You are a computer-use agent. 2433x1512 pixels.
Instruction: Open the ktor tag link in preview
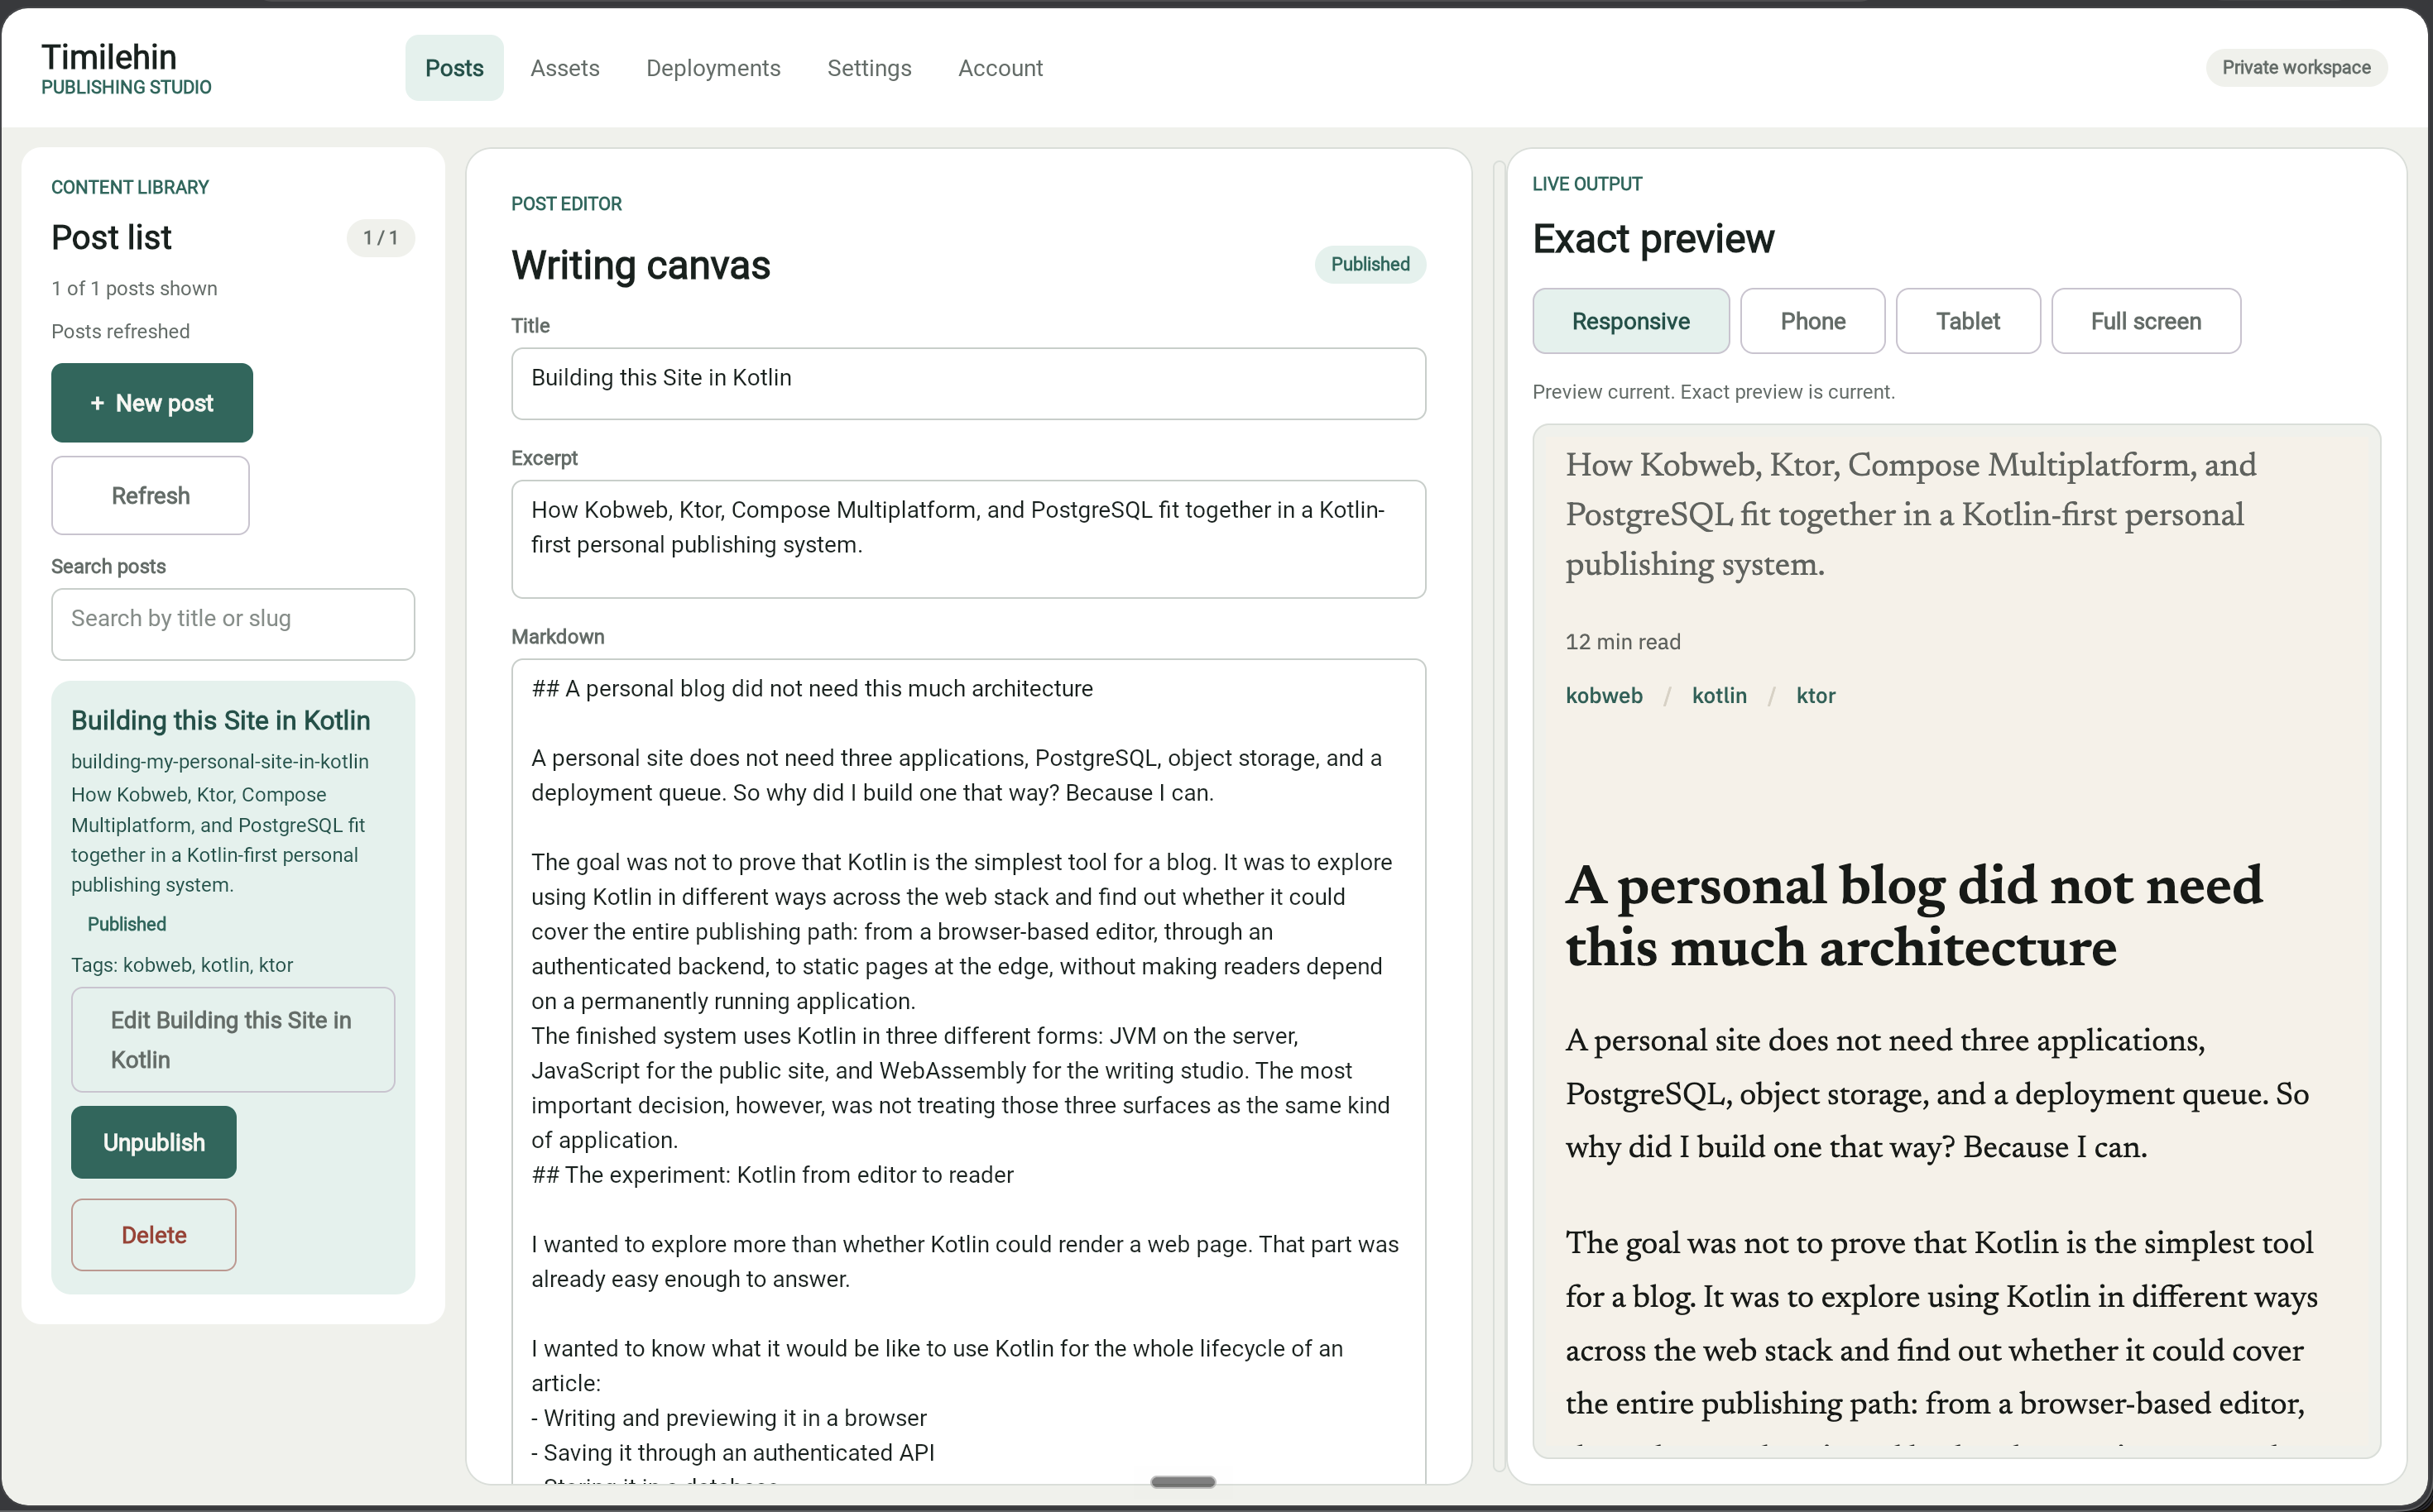1816,696
